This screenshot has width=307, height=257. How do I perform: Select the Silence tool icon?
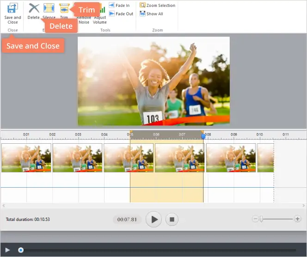click(49, 8)
